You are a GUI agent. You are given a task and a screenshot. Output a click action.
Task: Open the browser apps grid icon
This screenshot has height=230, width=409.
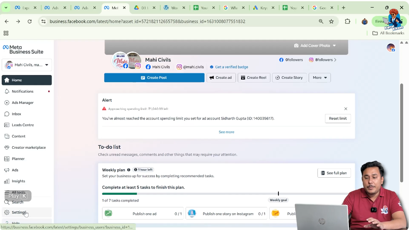[x=6, y=33]
